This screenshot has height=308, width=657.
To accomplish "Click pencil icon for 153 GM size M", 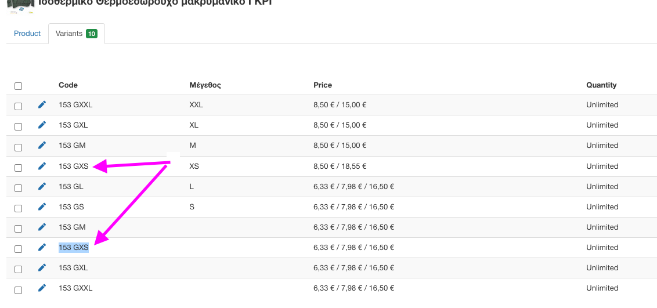I will pyautogui.click(x=42, y=146).
